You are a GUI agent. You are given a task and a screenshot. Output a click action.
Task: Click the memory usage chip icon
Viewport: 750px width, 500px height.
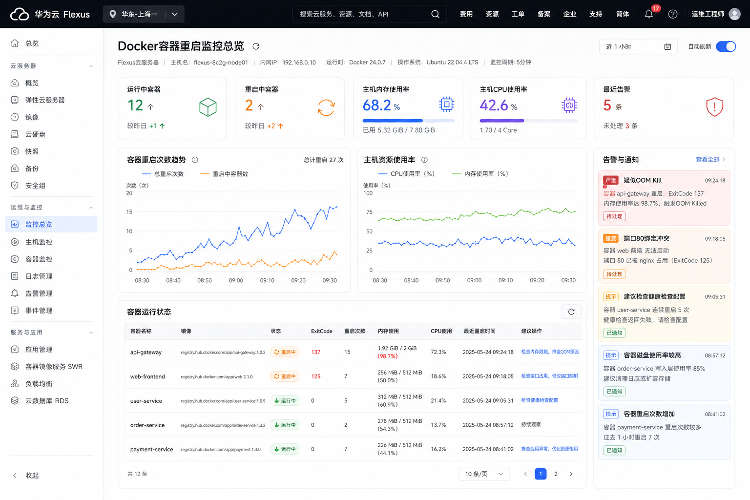[446, 104]
